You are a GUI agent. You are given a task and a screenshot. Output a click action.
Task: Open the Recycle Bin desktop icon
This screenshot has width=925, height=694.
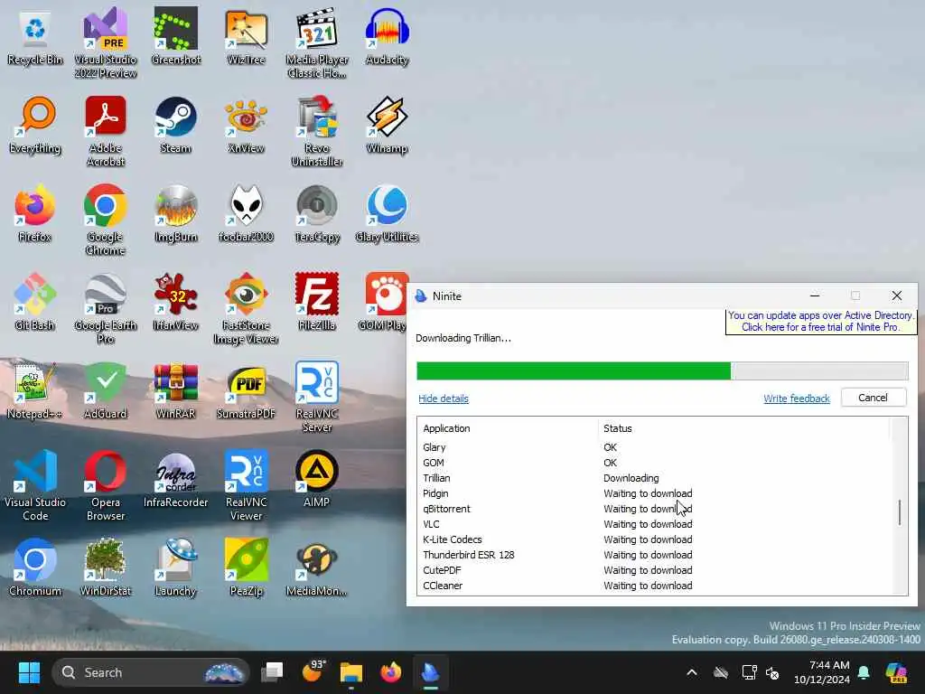pyautogui.click(x=35, y=38)
